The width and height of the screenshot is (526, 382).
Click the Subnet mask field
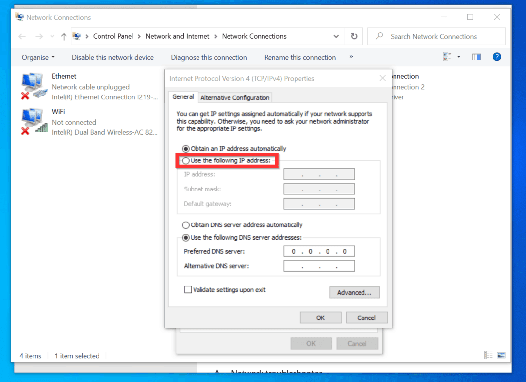click(x=319, y=189)
